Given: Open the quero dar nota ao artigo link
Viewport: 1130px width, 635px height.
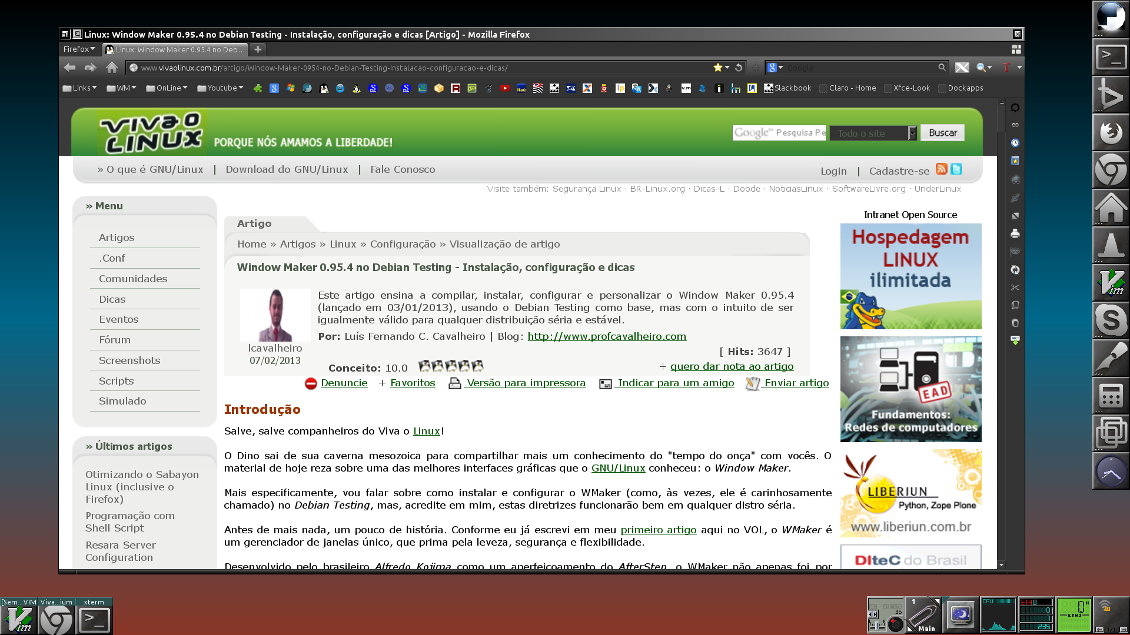Looking at the screenshot, I should click(732, 366).
